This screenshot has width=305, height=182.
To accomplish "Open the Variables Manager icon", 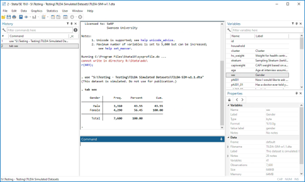I will coord(65,17).
